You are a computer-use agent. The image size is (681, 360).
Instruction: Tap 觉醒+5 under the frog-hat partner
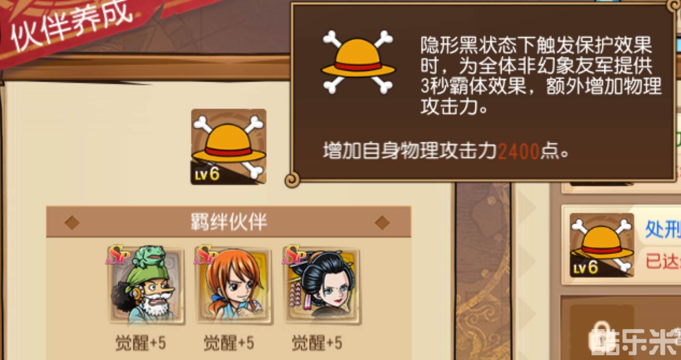[140, 343]
